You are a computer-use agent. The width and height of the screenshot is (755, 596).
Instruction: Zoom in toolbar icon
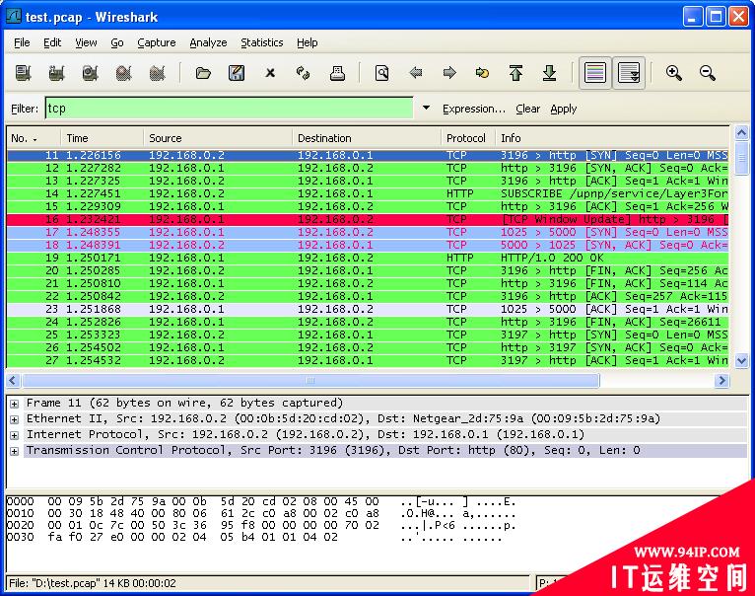tap(673, 73)
